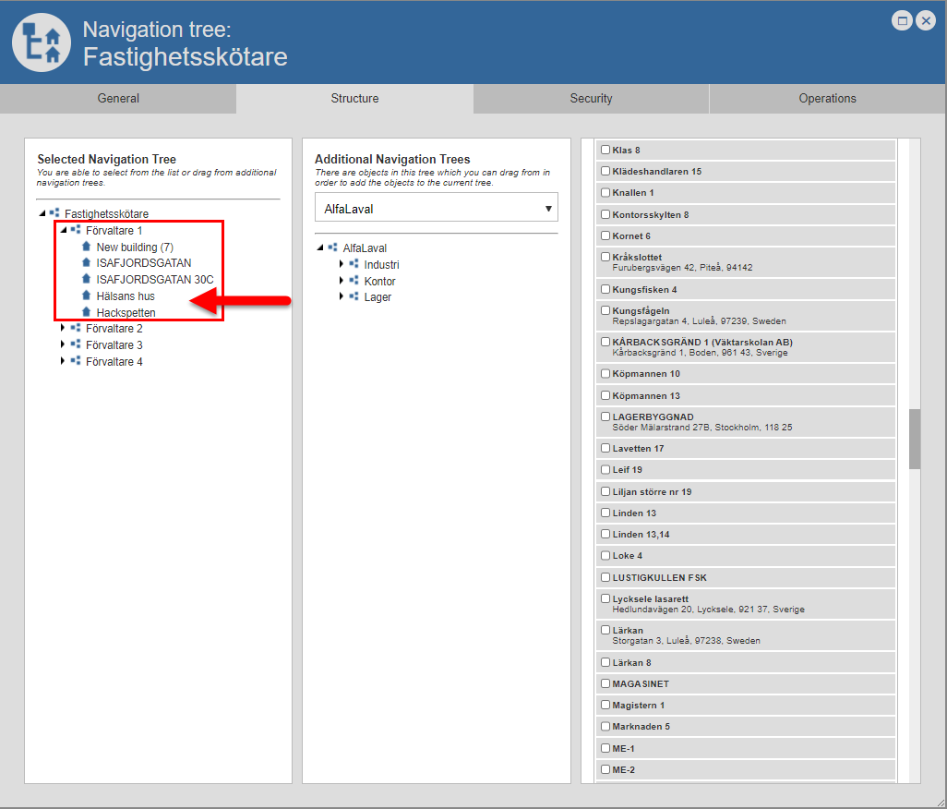This screenshot has height=809, width=947.
Task: Open the AlfaLaval navigation tree dropdown
Action: 436,208
